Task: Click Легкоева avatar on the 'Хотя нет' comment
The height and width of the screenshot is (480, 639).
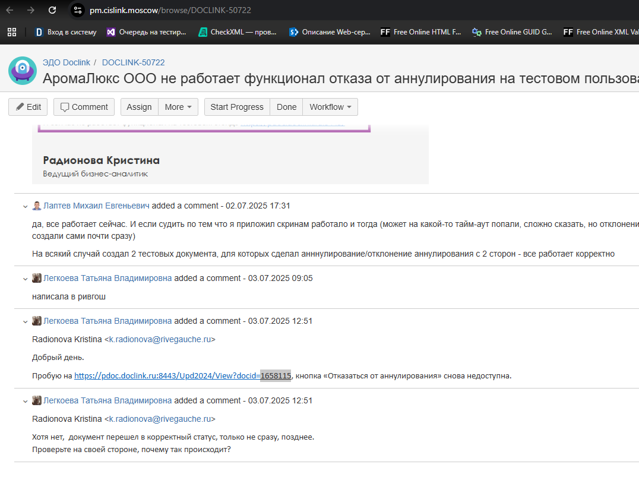Action: coord(37,400)
